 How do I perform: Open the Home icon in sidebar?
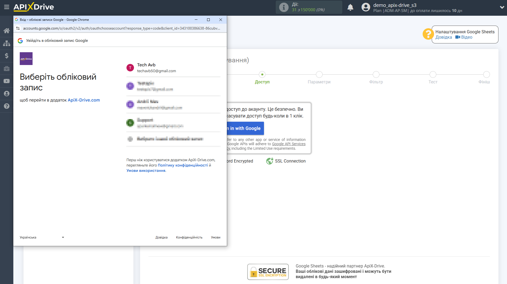pyautogui.click(x=7, y=31)
